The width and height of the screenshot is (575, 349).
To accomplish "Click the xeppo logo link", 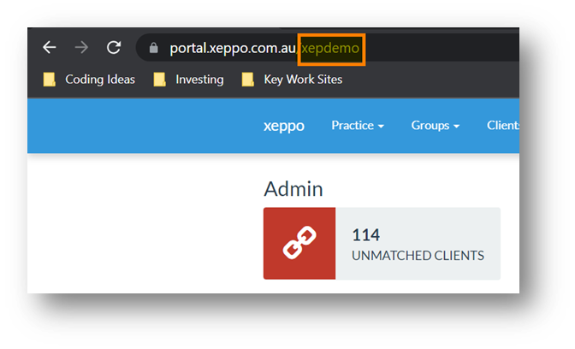I will coord(284,126).
